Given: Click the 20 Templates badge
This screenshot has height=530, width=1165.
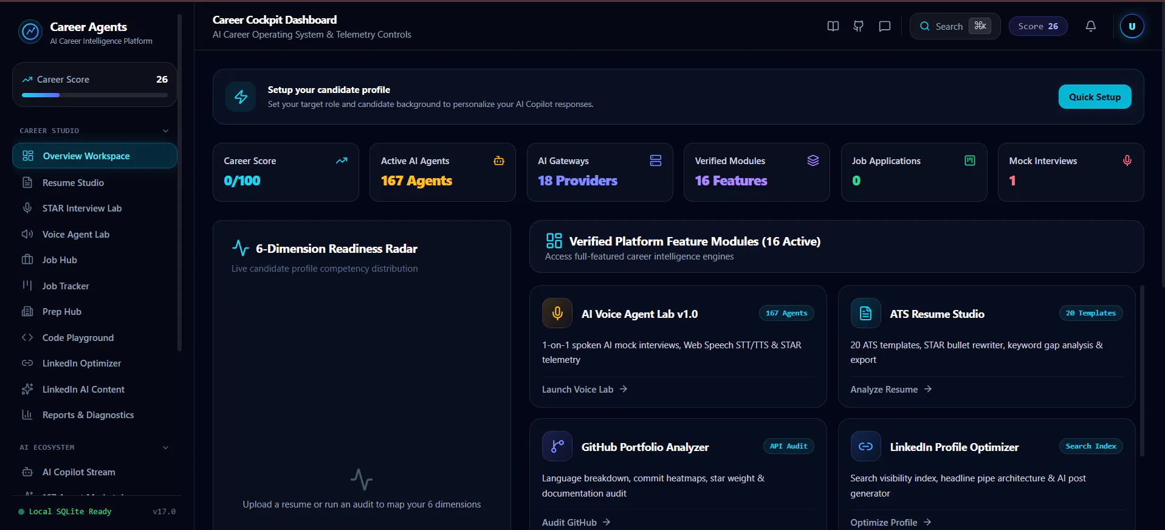Looking at the screenshot, I should coord(1091,313).
